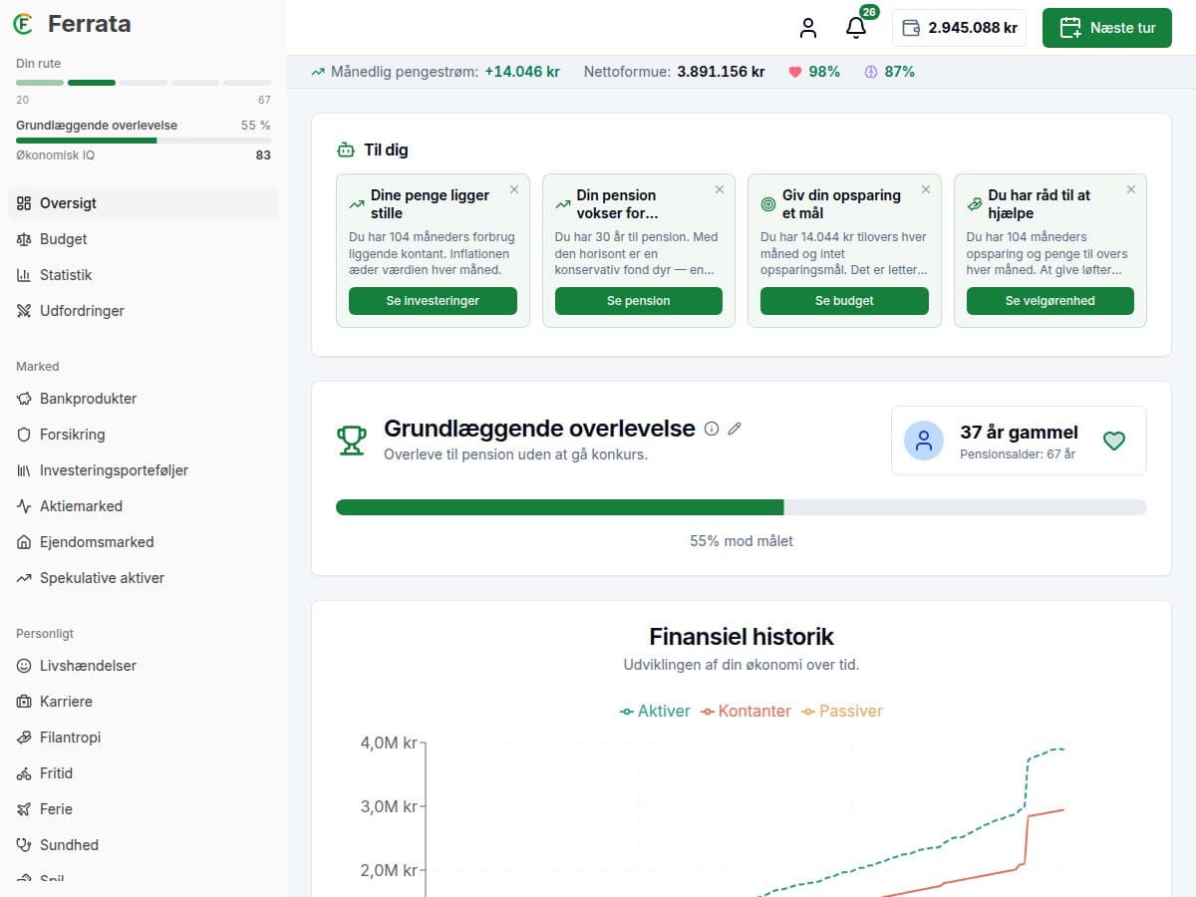Select the Aktiemarked pulse icon
The image size is (1196, 897).
point(24,506)
